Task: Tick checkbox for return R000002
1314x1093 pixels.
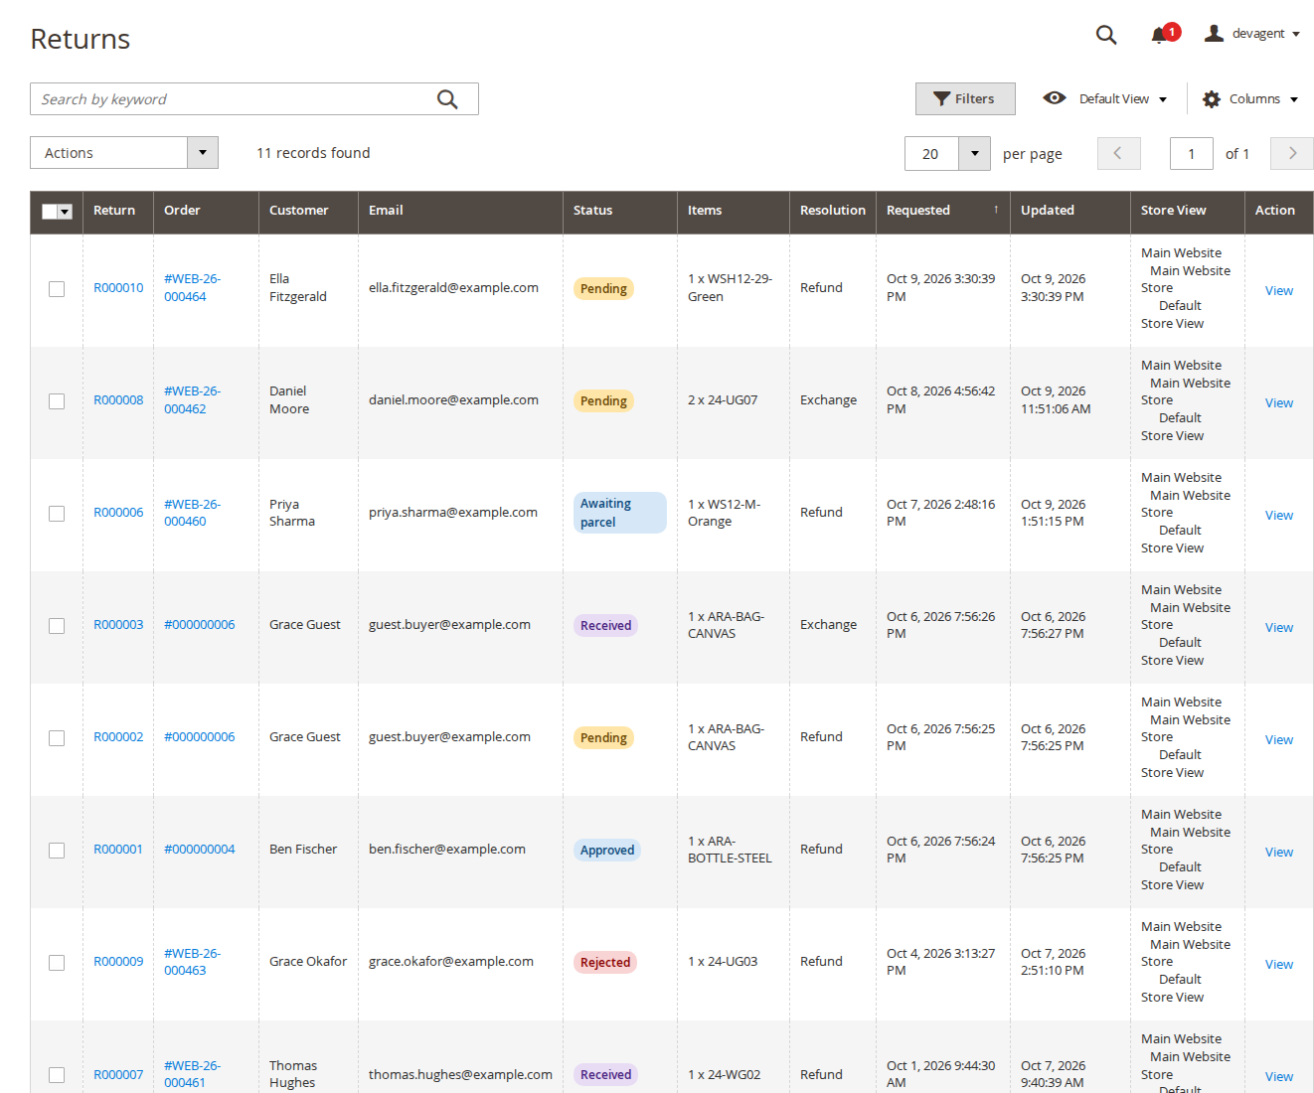Action: pos(57,738)
